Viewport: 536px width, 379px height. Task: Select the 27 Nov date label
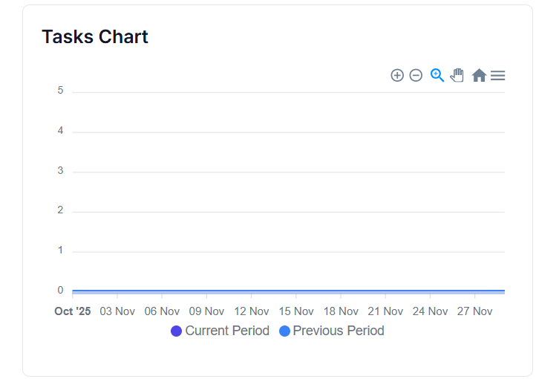coord(474,311)
